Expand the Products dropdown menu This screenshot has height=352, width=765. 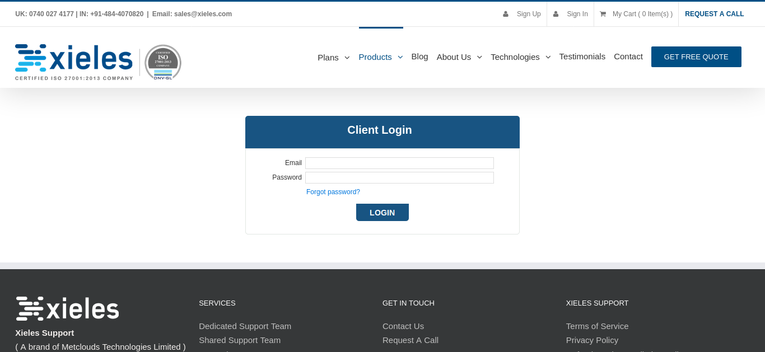coord(380,57)
